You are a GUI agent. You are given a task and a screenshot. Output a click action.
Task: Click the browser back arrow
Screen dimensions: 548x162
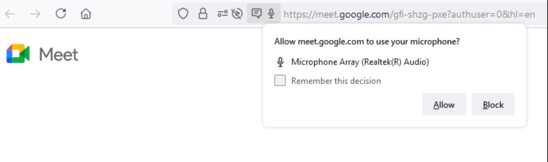pyautogui.click(x=10, y=14)
